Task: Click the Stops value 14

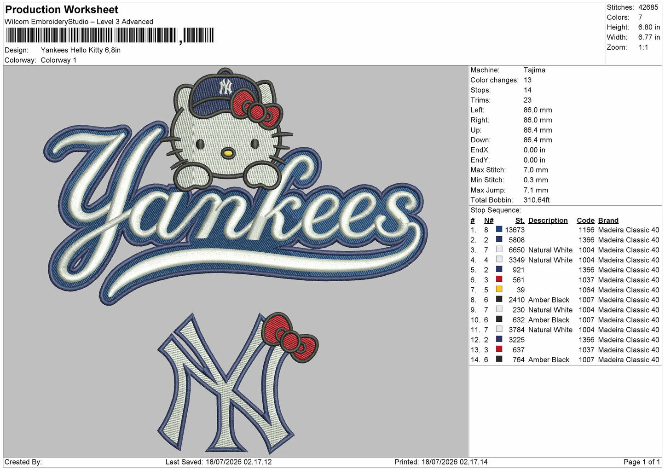Action: point(527,90)
